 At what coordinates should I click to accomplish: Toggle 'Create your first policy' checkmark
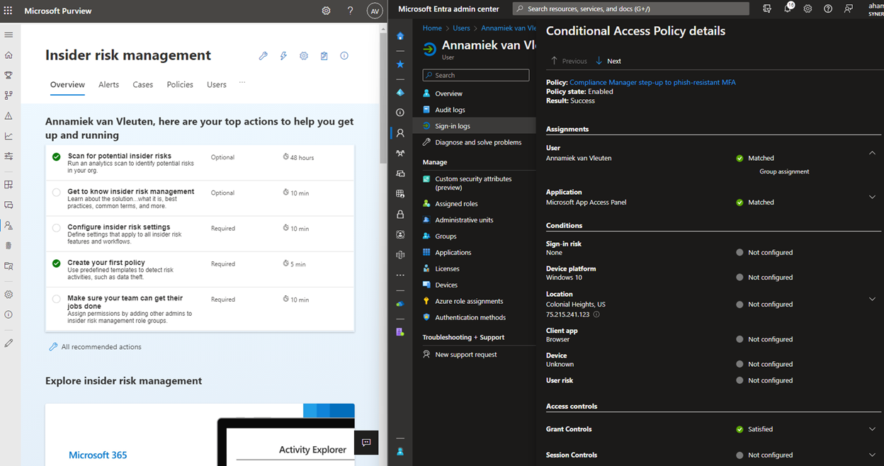tap(56, 263)
